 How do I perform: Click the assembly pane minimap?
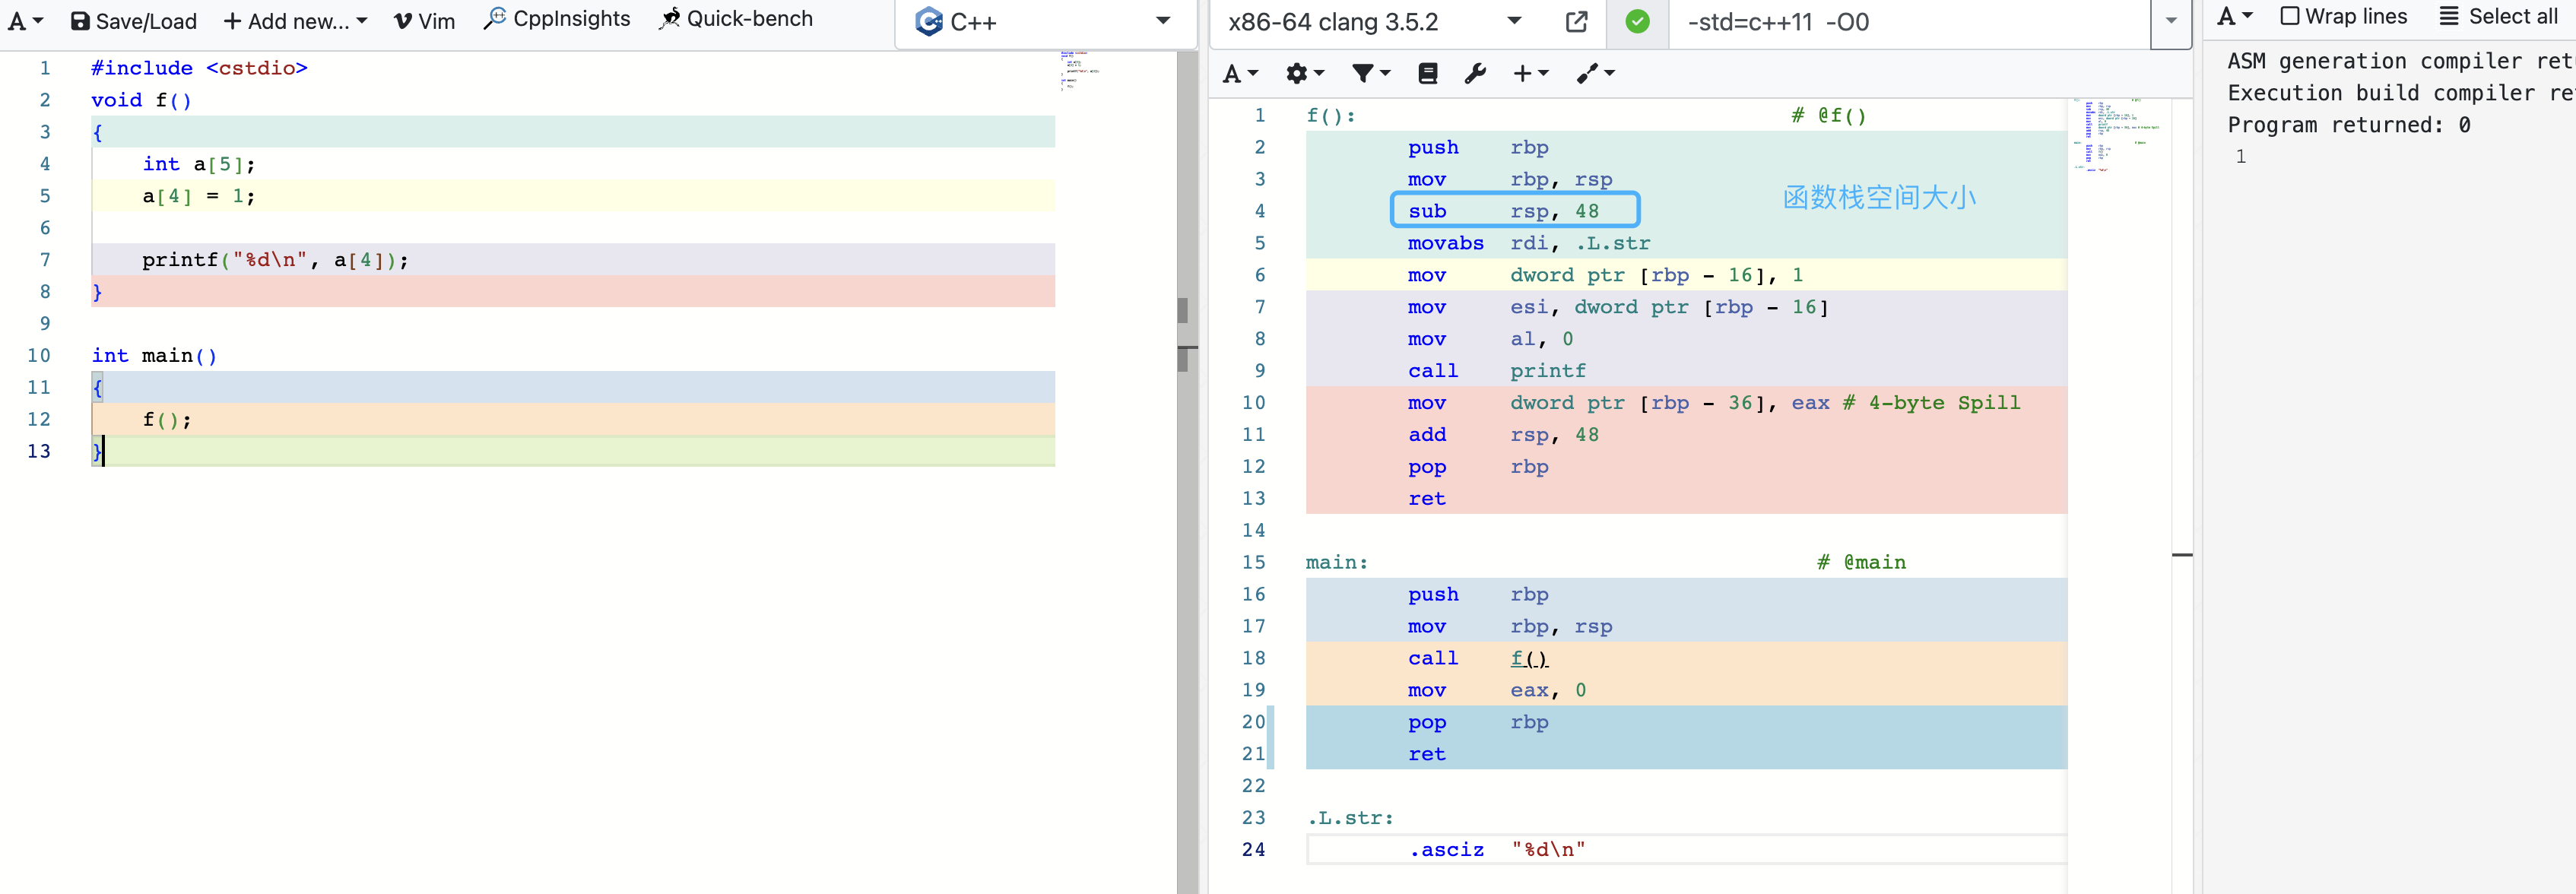[x=2118, y=135]
